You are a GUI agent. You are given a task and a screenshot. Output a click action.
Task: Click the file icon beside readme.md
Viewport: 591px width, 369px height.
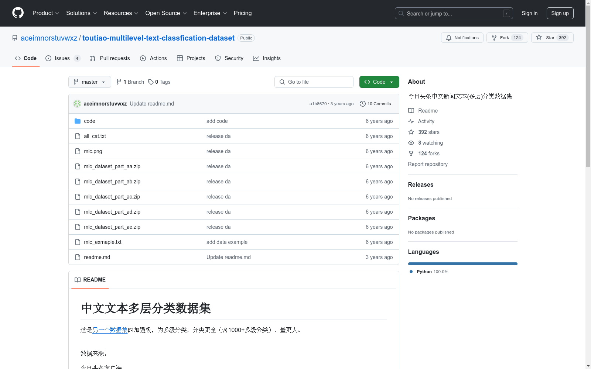click(x=78, y=257)
